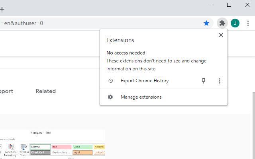255x159 pixels.
Task: Open Chrome's three-dot menu
Action: pyautogui.click(x=248, y=23)
